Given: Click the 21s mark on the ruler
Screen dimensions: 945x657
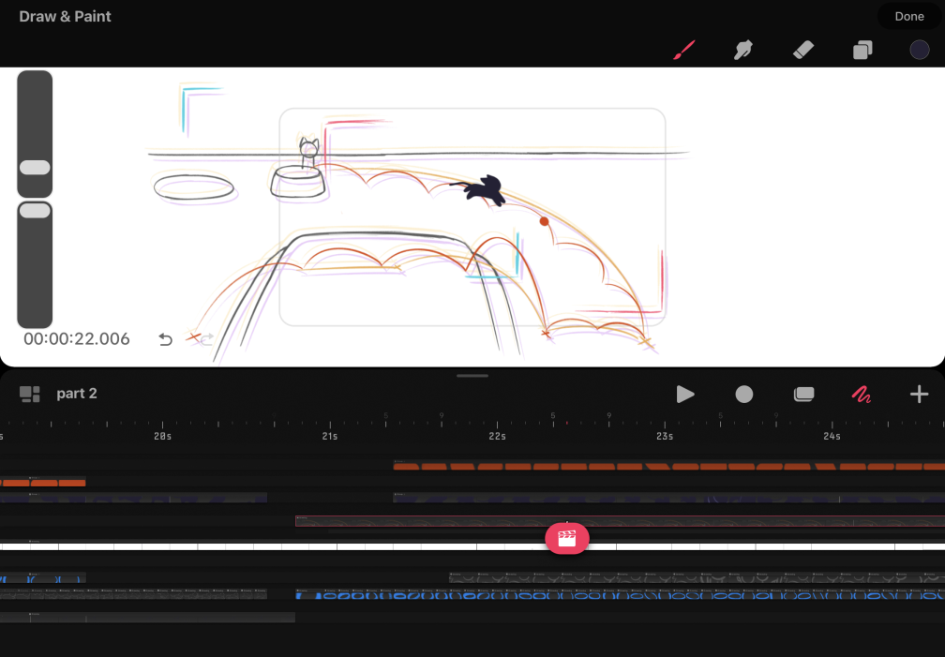Looking at the screenshot, I should (330, 436).
